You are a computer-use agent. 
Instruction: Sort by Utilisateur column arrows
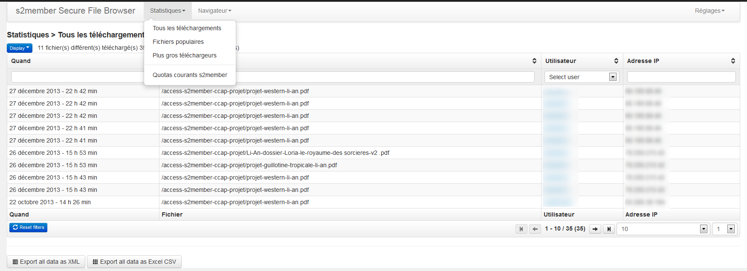[616, 61]
